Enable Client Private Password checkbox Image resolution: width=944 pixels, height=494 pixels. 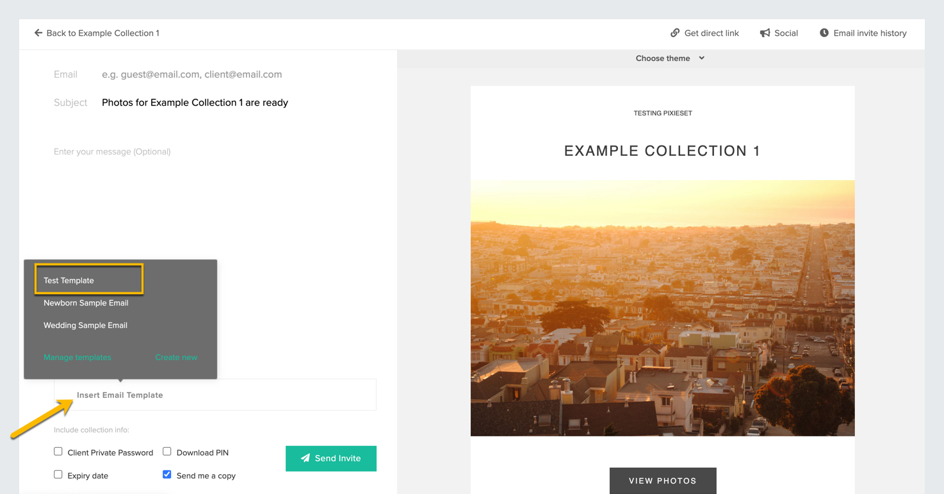58,452
